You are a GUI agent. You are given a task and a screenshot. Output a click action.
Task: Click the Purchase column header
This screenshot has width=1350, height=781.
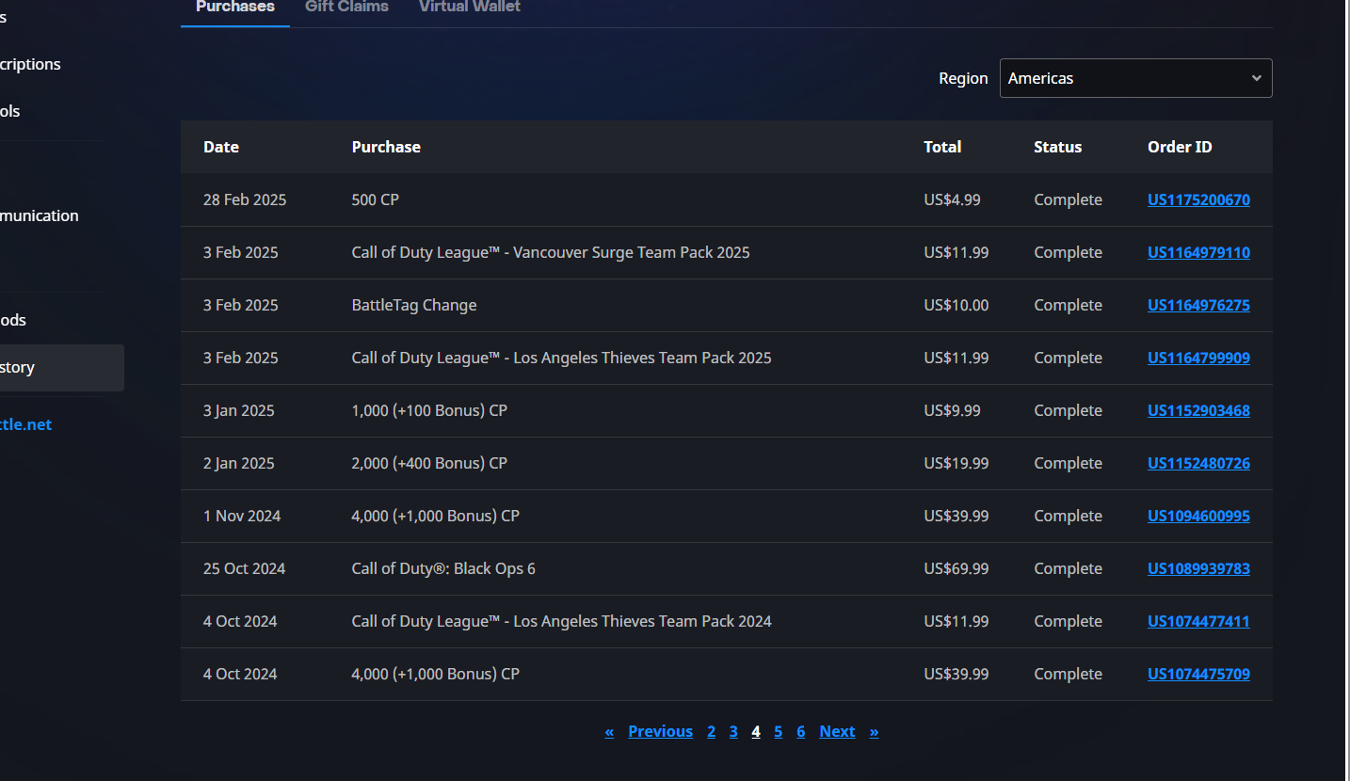[x=386, y=147]
